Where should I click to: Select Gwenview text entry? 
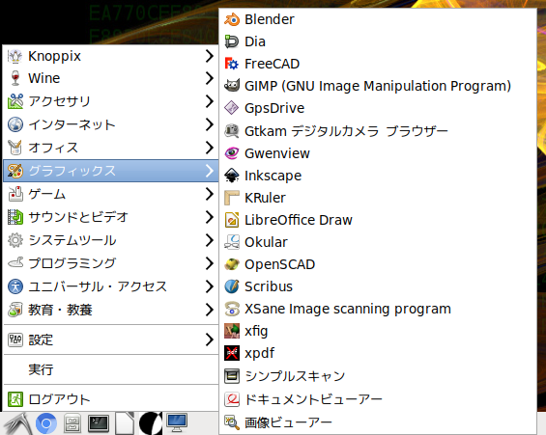pos(277,153)
